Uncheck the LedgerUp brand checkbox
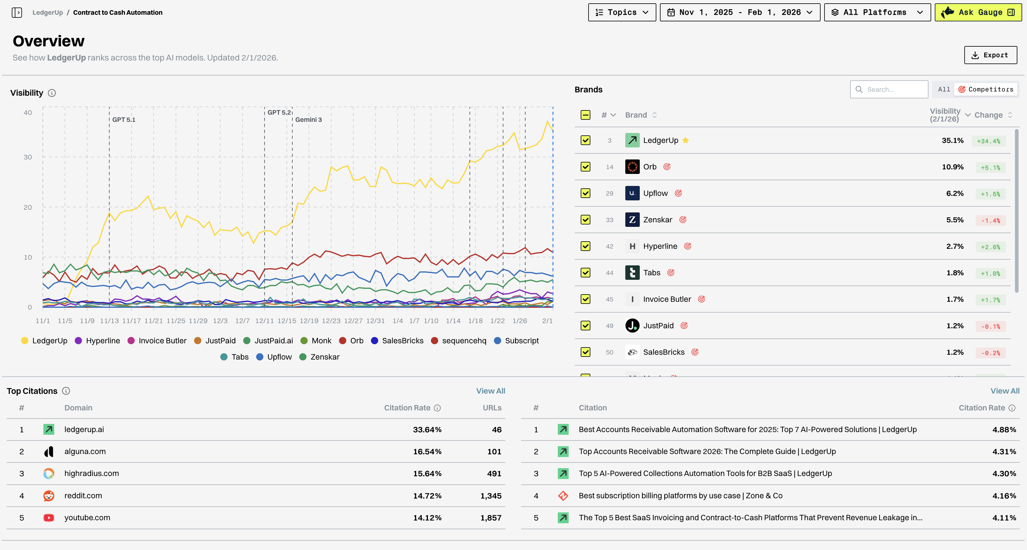1027x550 pixels. pyautogui.click(x=585, y=140)
